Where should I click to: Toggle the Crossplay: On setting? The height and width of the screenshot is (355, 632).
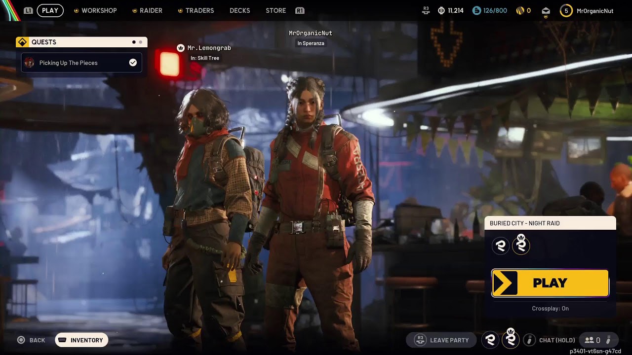(x=550, y=309)
